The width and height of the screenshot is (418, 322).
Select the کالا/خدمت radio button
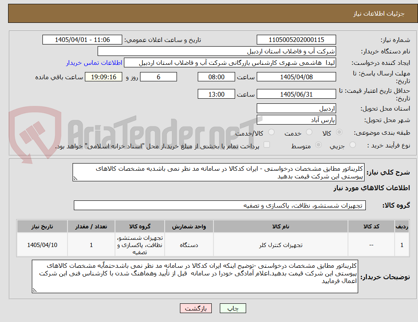(271, 132)
